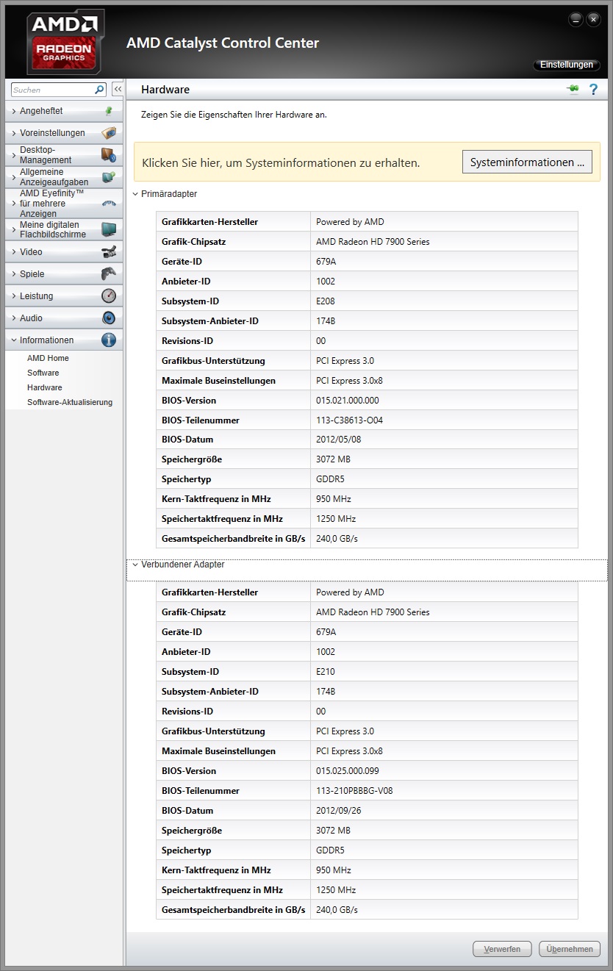The width and height of the screenshot is (613, 971).
Task: Click the Video camcorder icon
Action: [x=109, y=252]
